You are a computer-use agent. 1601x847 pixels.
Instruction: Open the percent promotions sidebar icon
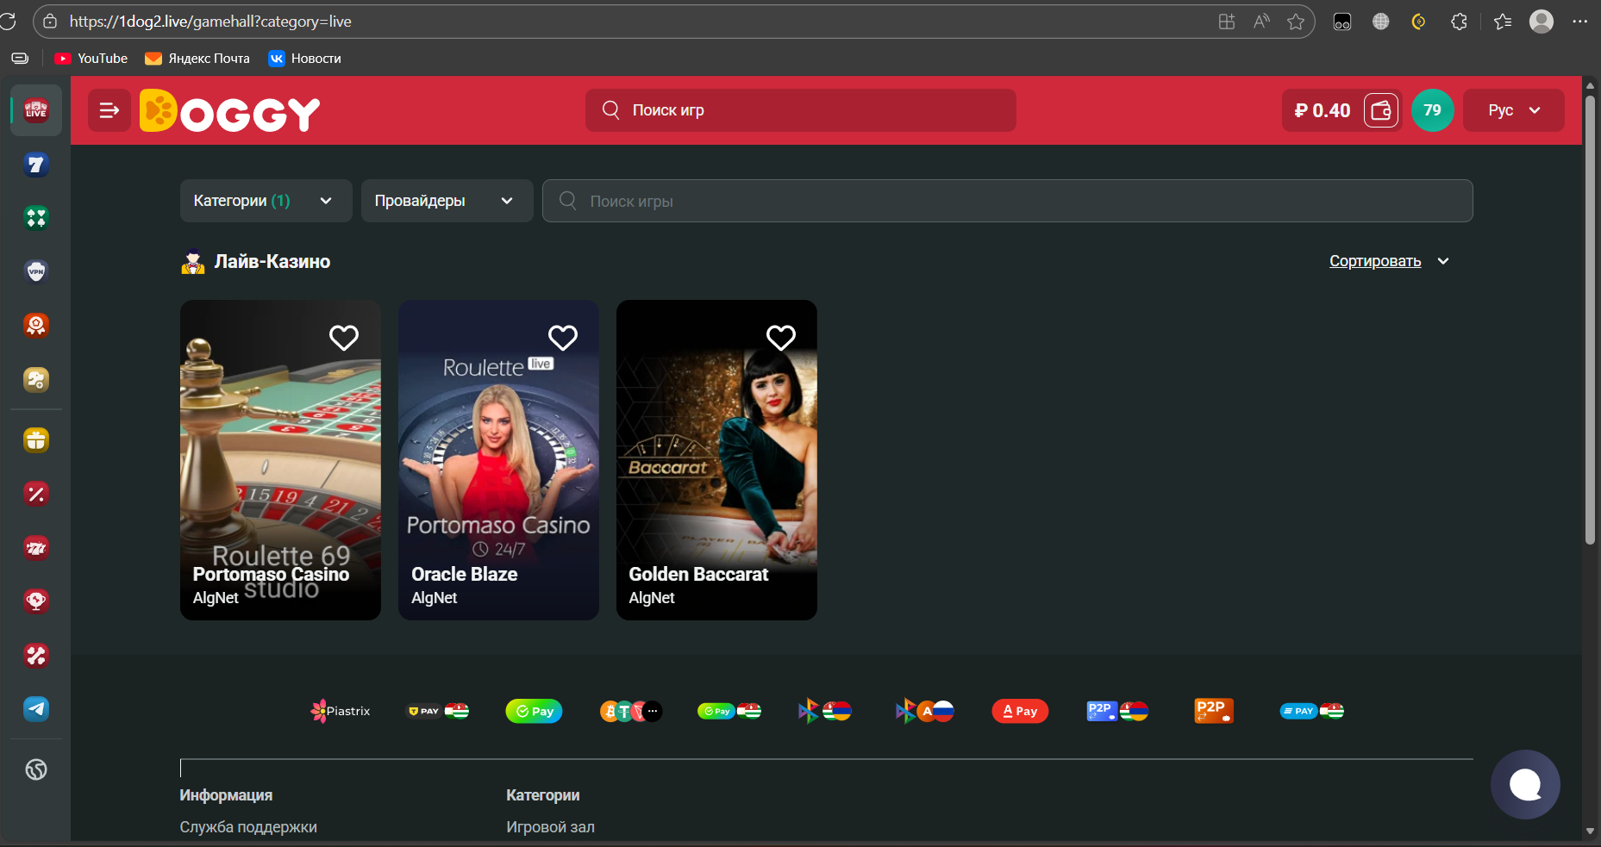[x=36, y=494]
